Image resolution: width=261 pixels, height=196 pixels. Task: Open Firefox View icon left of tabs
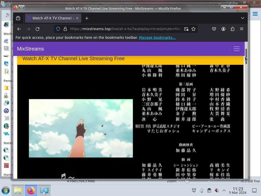(18, 18)
